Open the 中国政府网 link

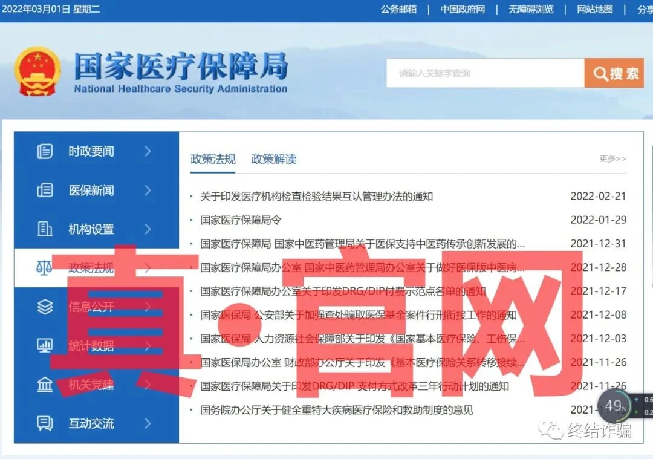463,9
